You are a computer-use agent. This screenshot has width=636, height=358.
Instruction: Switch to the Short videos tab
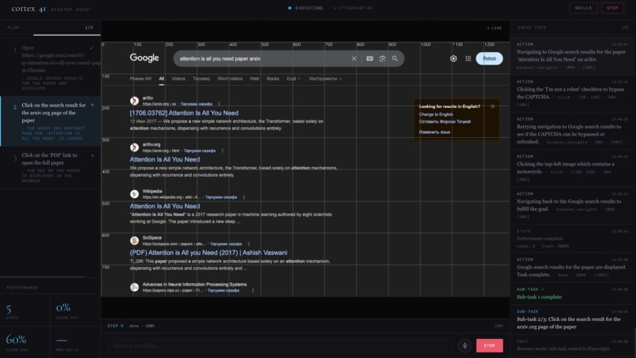pos(230,79)
